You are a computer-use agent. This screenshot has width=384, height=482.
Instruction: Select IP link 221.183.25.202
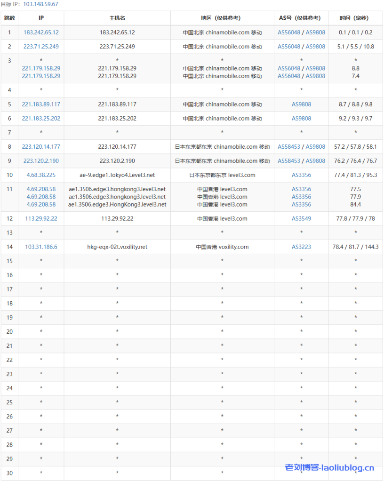[x=41, y=119]
